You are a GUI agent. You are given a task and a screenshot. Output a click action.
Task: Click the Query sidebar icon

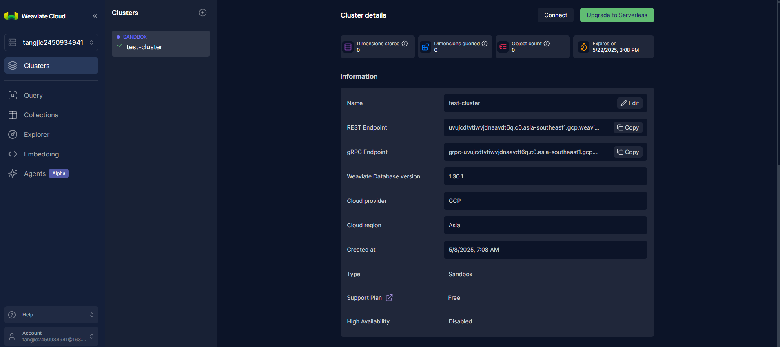(x=13, y=95)
